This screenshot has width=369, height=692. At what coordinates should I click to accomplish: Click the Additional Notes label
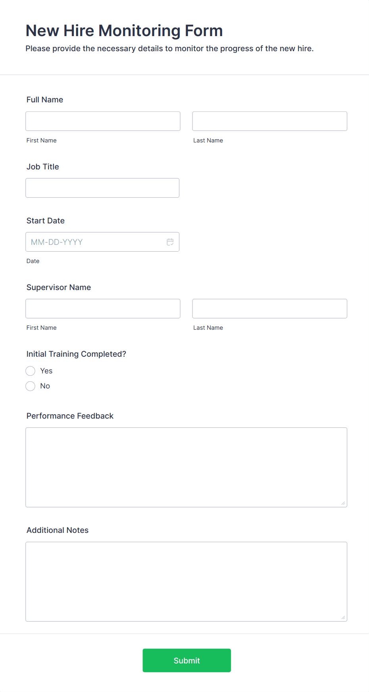[57, 530]
